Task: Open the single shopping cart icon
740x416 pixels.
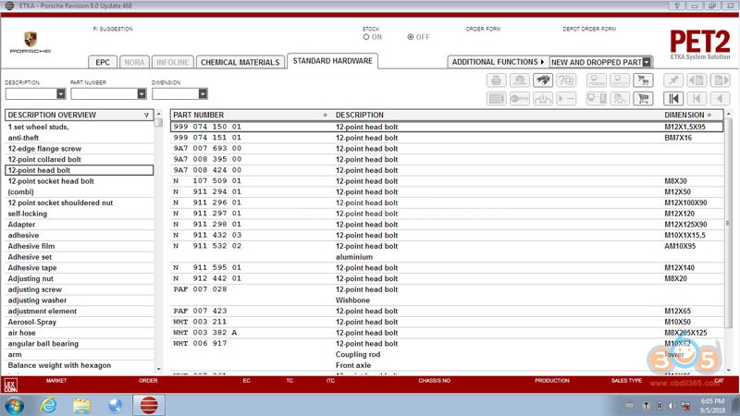Action: tap(643, 99)
